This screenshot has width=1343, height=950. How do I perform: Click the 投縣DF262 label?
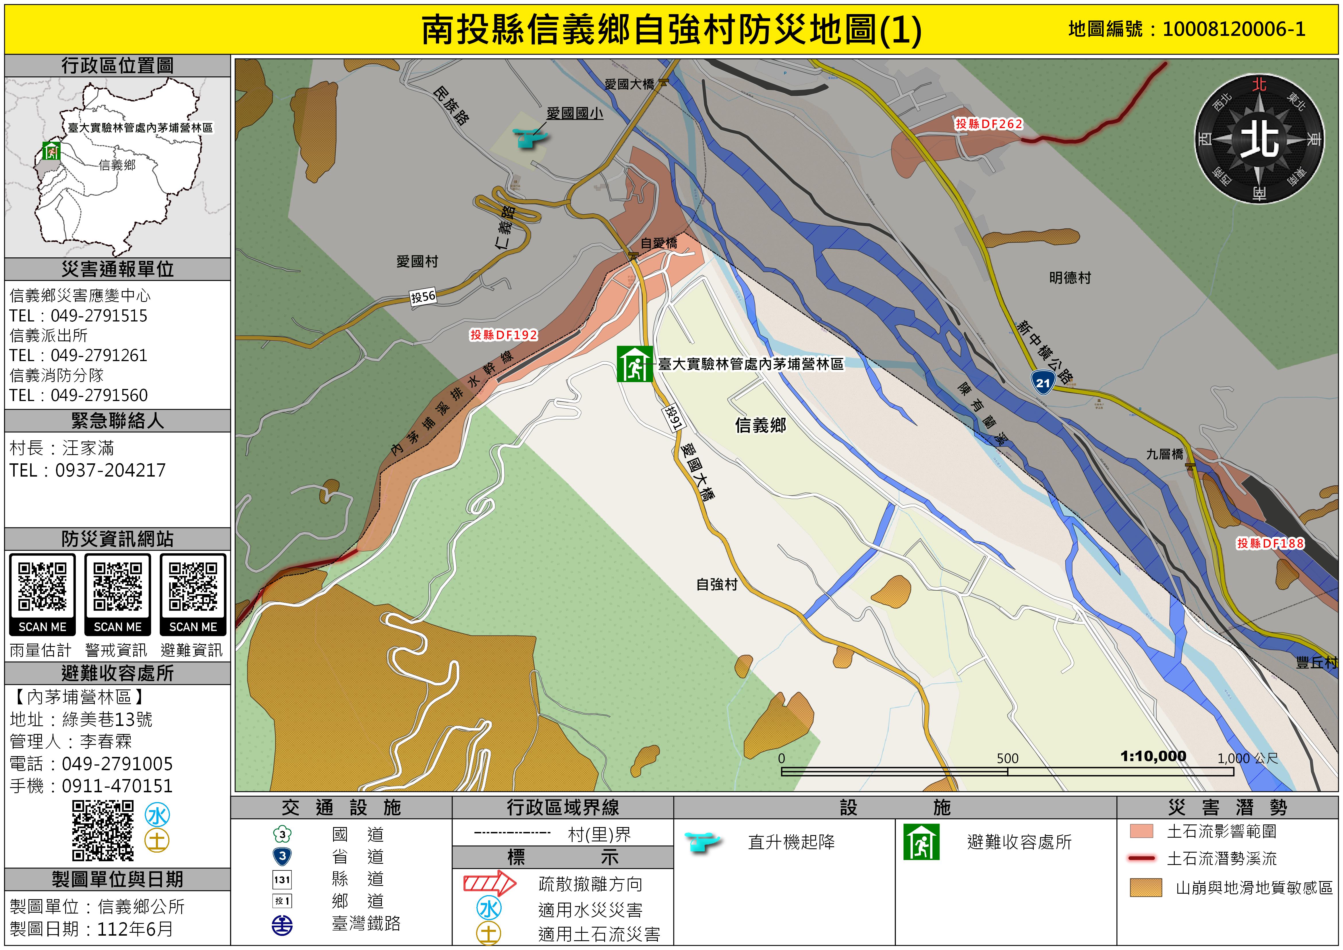989,124
